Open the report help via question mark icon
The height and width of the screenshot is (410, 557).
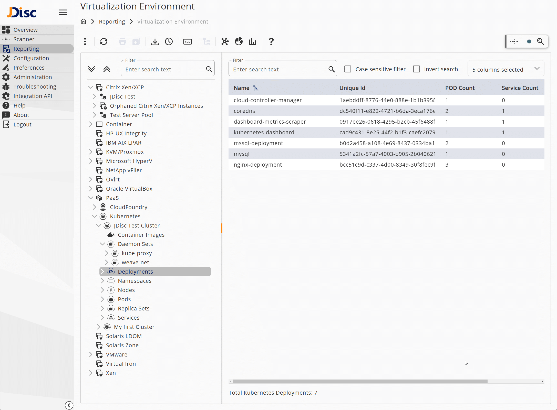click(x=271, y=41)
